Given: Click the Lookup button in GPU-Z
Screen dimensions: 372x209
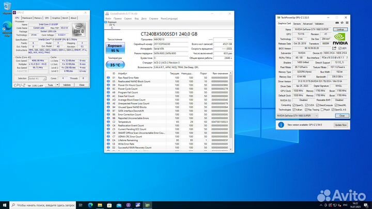Looking at the screenshot, I should coord(340,29).
